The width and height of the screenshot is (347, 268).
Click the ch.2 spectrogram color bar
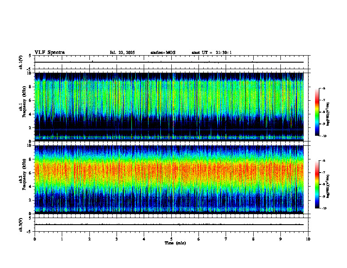pos(317,184)
